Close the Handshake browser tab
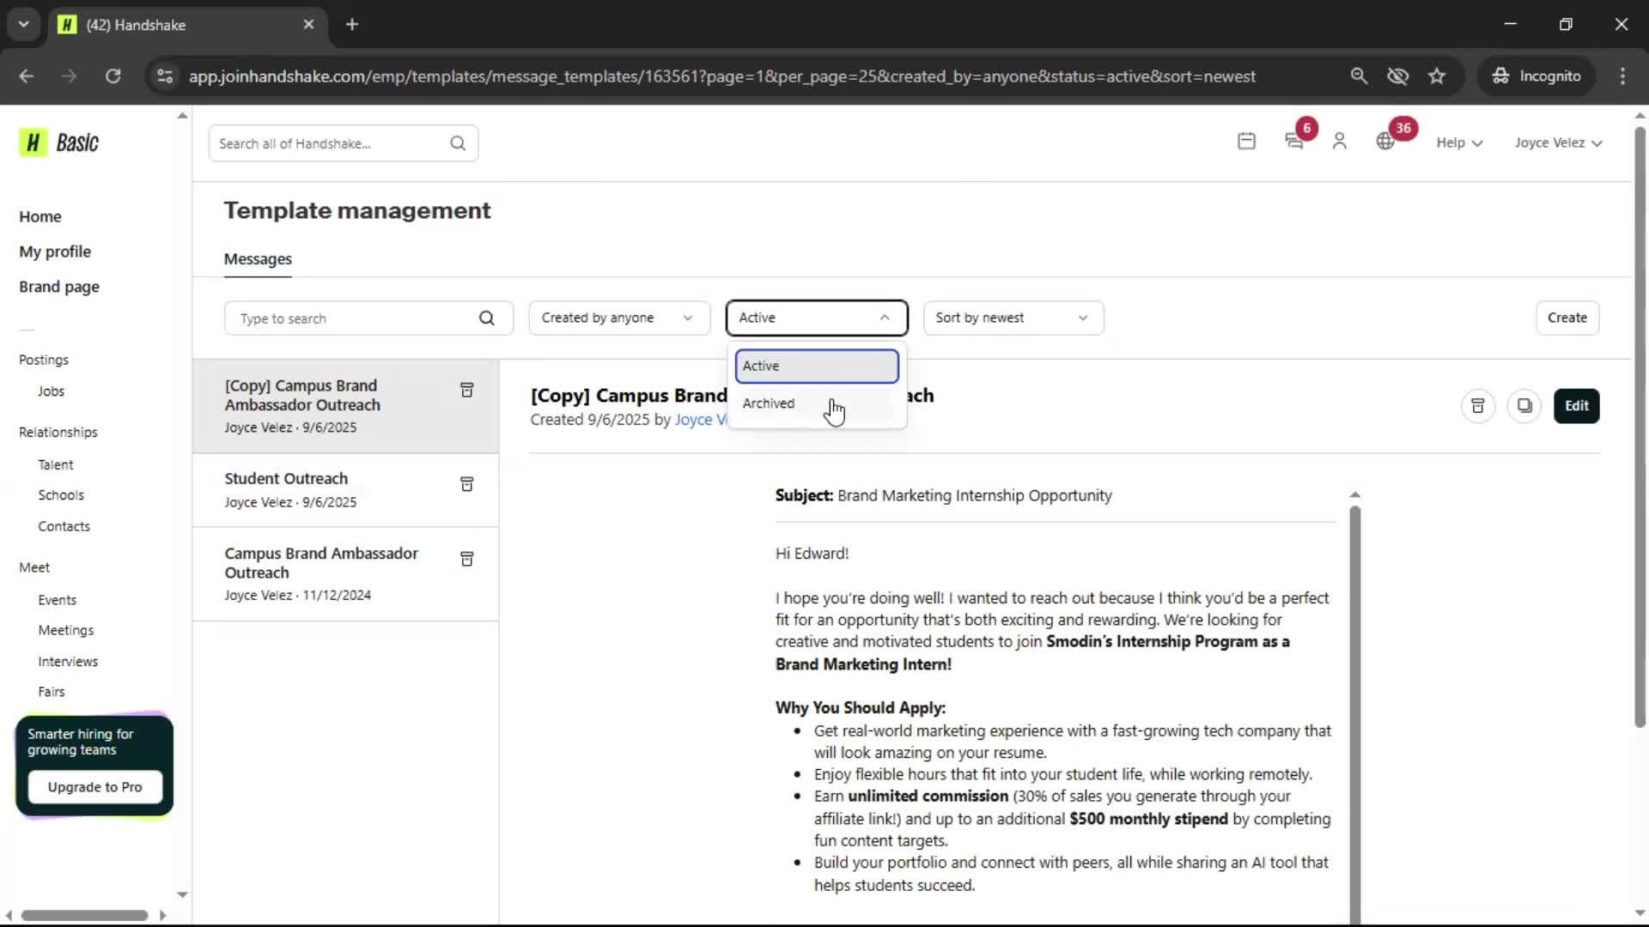1649x927 pixels. click(x=308, y=24)
